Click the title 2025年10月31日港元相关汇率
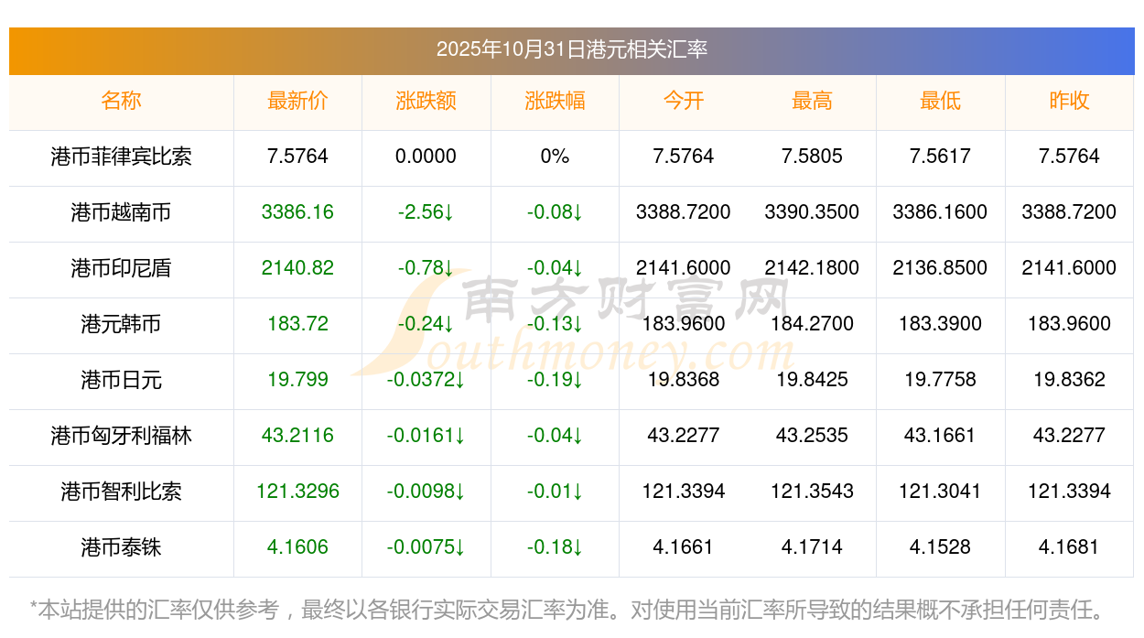1144x638 pixels. [571, 49]
